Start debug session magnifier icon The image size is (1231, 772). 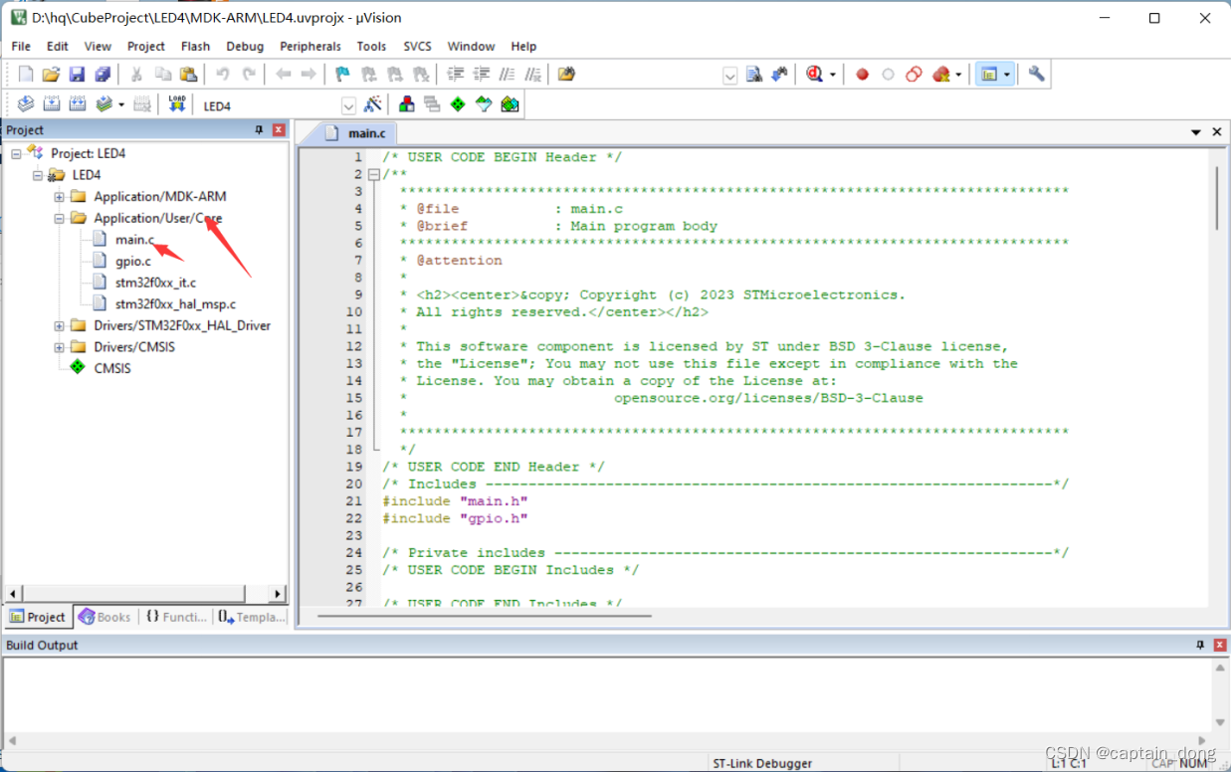click(815, 75)
